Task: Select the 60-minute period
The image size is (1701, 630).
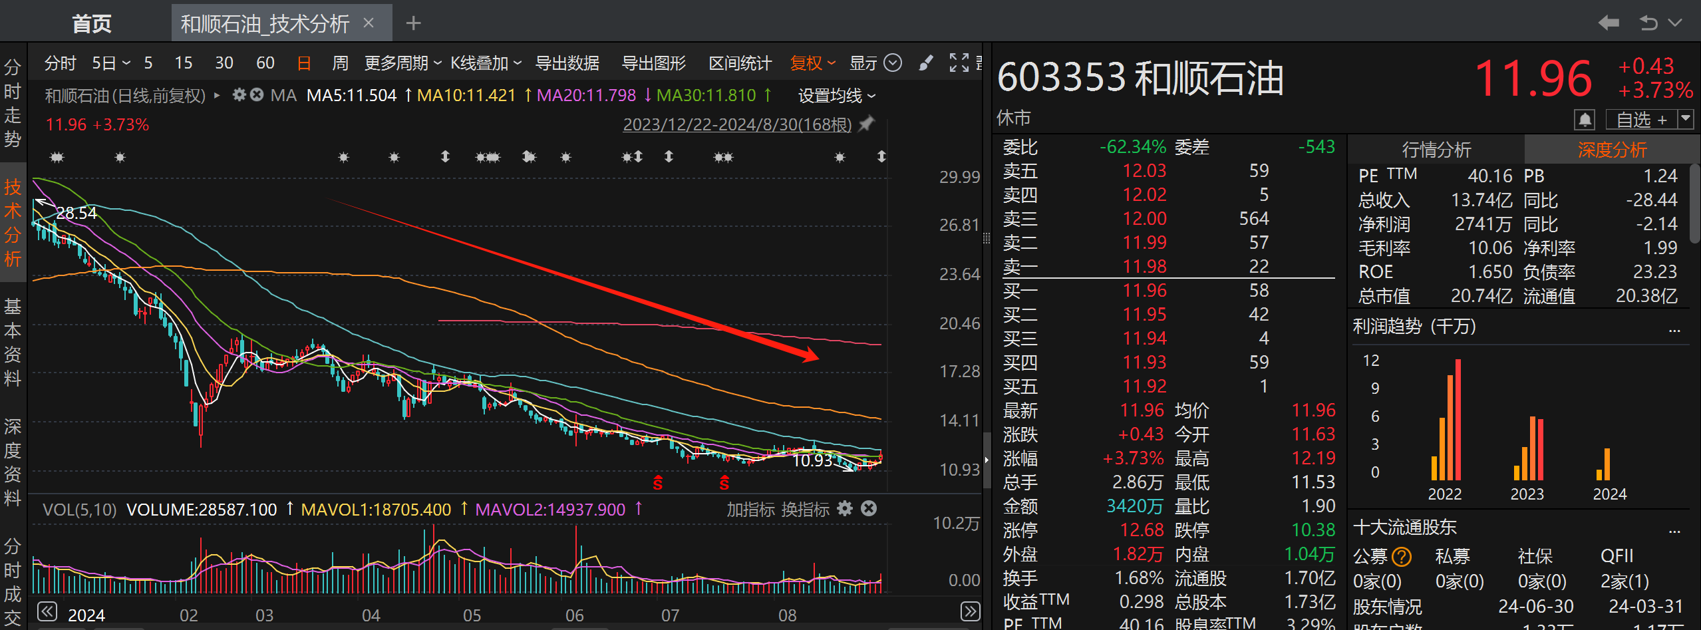Action: pyautogui.click(x=265, y=63)
